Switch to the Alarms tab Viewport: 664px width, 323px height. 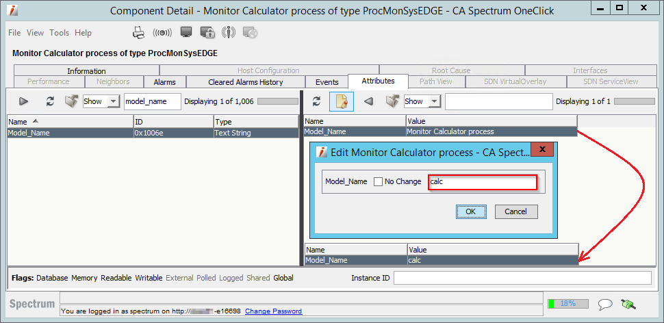[164, 81]
